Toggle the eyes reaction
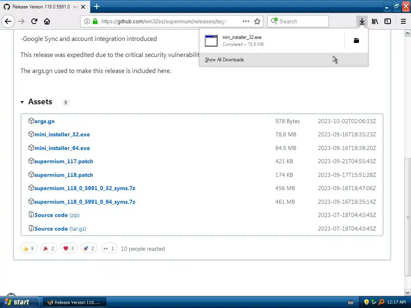The image size is (411, 308). pyautogui.click(x=109, y=248)
